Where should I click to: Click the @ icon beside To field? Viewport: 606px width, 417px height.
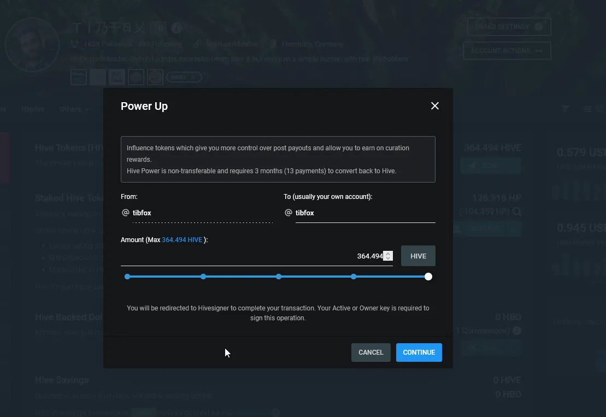(x=289, y=213)
